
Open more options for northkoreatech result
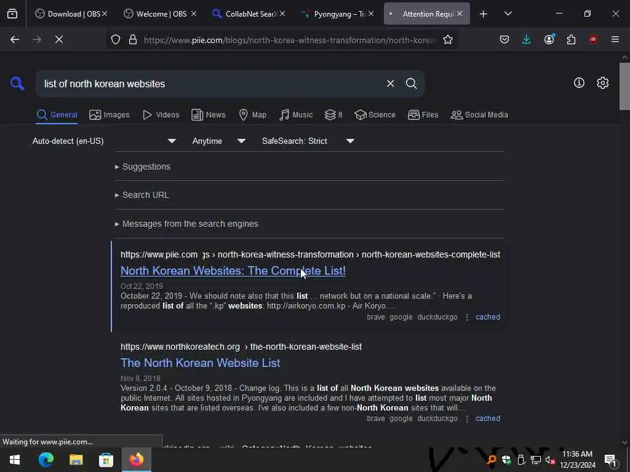tap(466, 419)
